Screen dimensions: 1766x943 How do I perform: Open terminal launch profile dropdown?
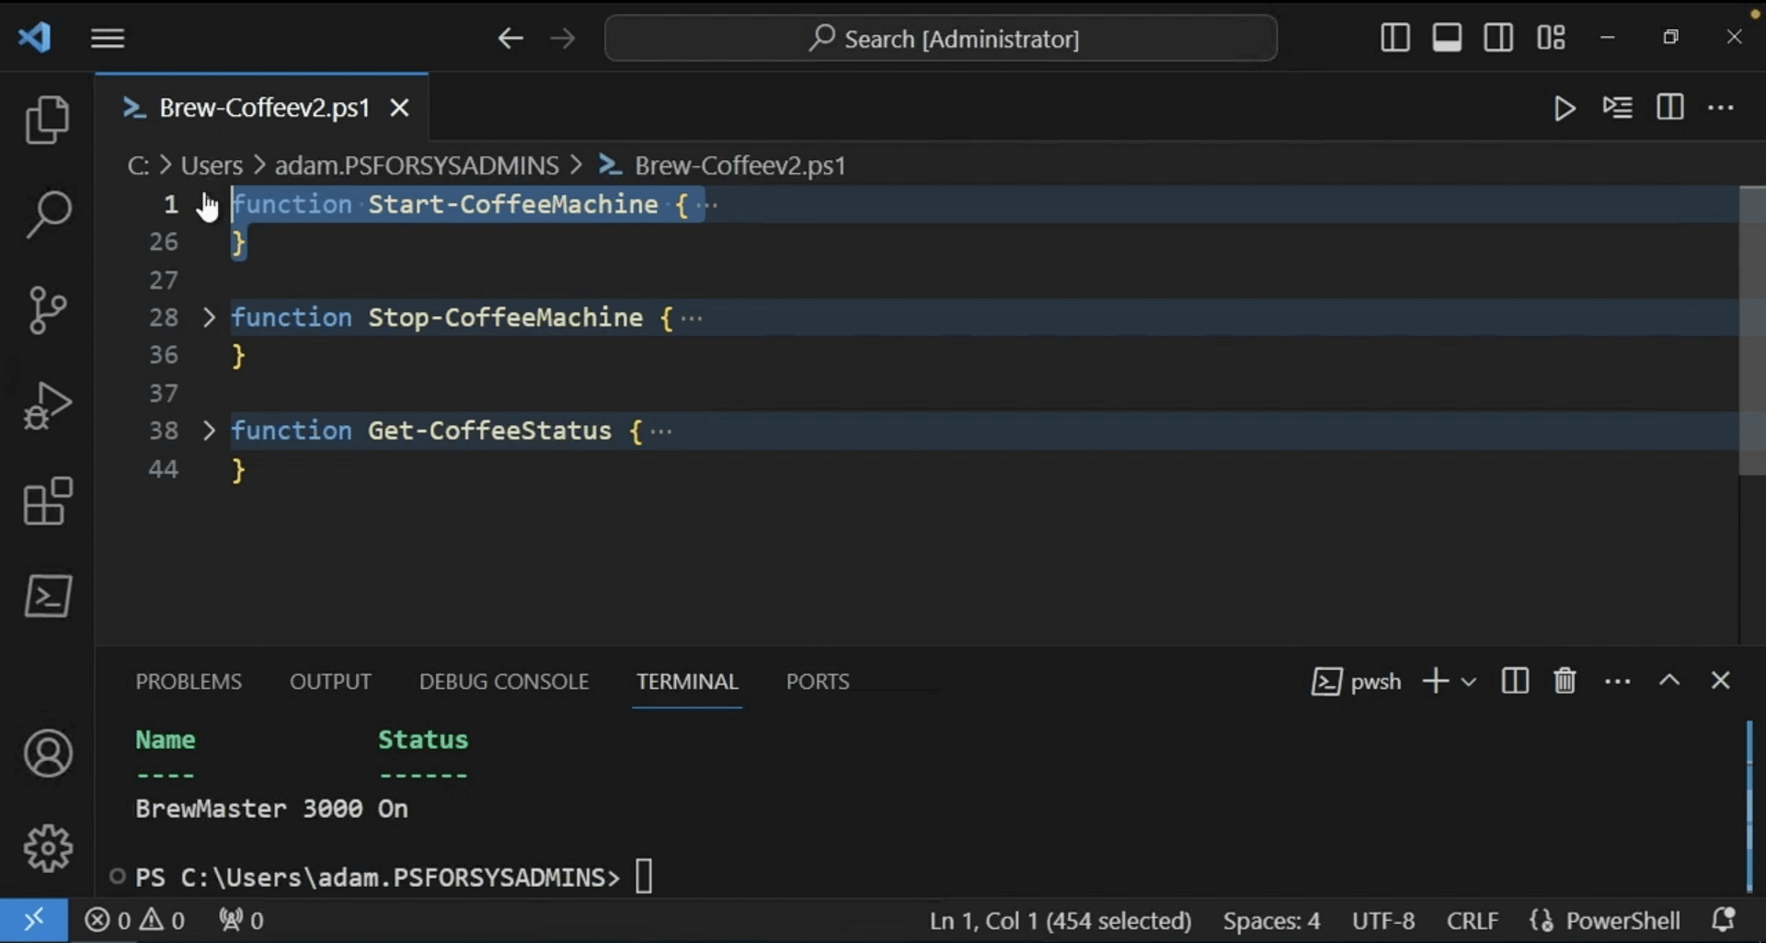coord(1469,682)
